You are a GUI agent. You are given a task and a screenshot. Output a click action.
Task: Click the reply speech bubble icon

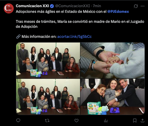[x=18, y=120]
